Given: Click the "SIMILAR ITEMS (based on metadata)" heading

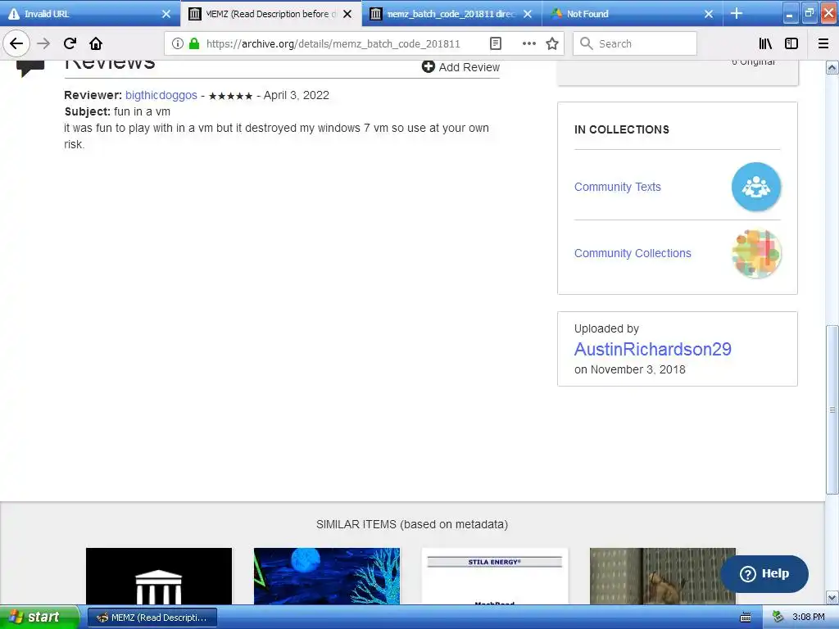Looking at the screenshot, I should pos(412,525).
